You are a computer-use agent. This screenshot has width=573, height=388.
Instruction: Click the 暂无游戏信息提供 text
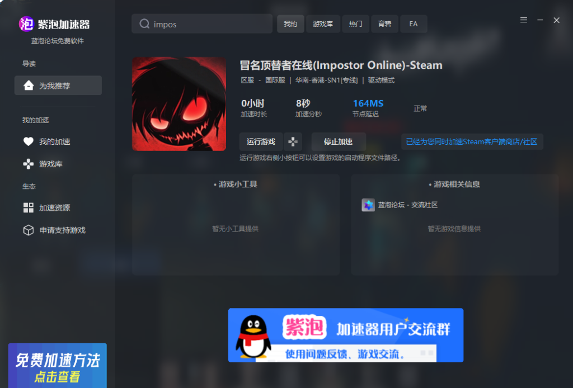pyautogui.click(x=454, y=229)
